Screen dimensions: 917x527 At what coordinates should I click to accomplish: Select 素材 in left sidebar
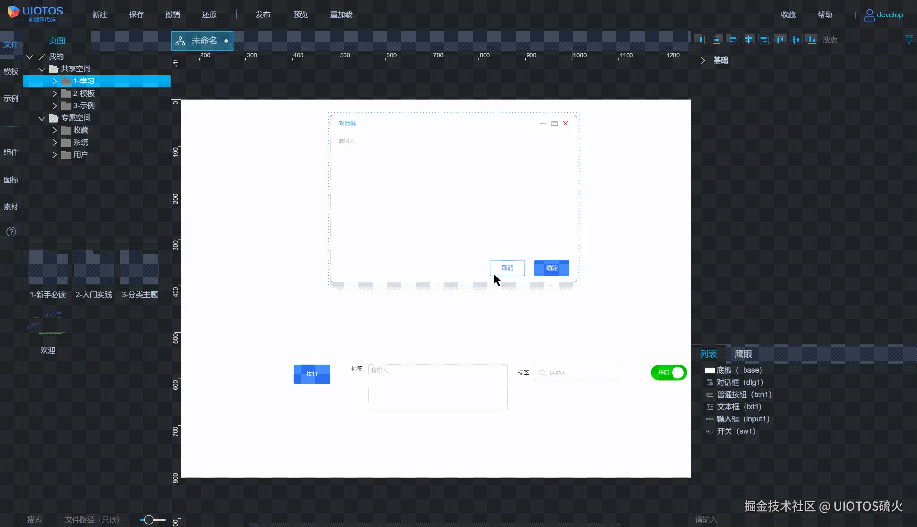point(11,207)
